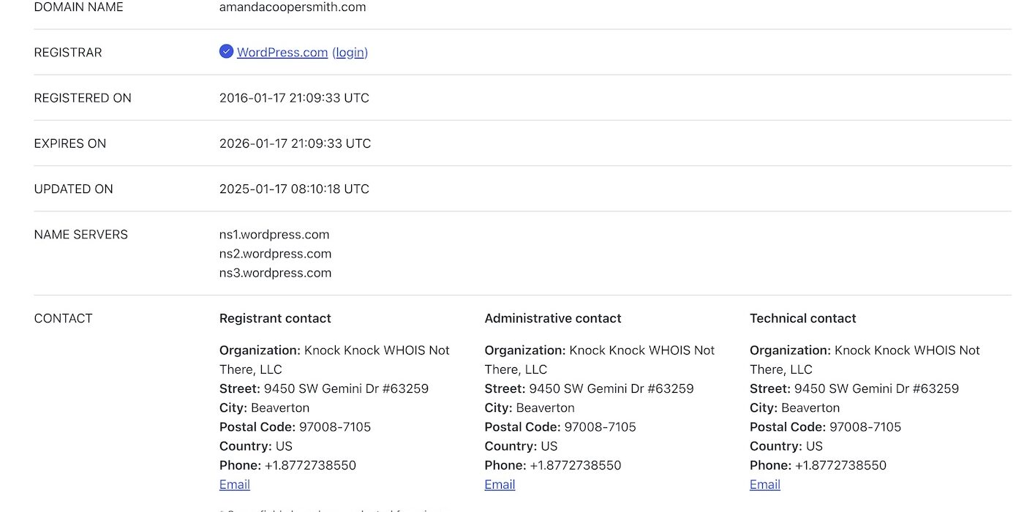Screen dimensions: 1024x512
Task: Follow the (login) link next to registrar
Action: click(x=350, y=53)
